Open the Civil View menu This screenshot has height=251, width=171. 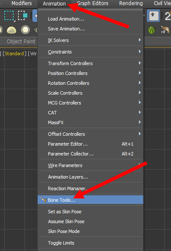(162, 3)
